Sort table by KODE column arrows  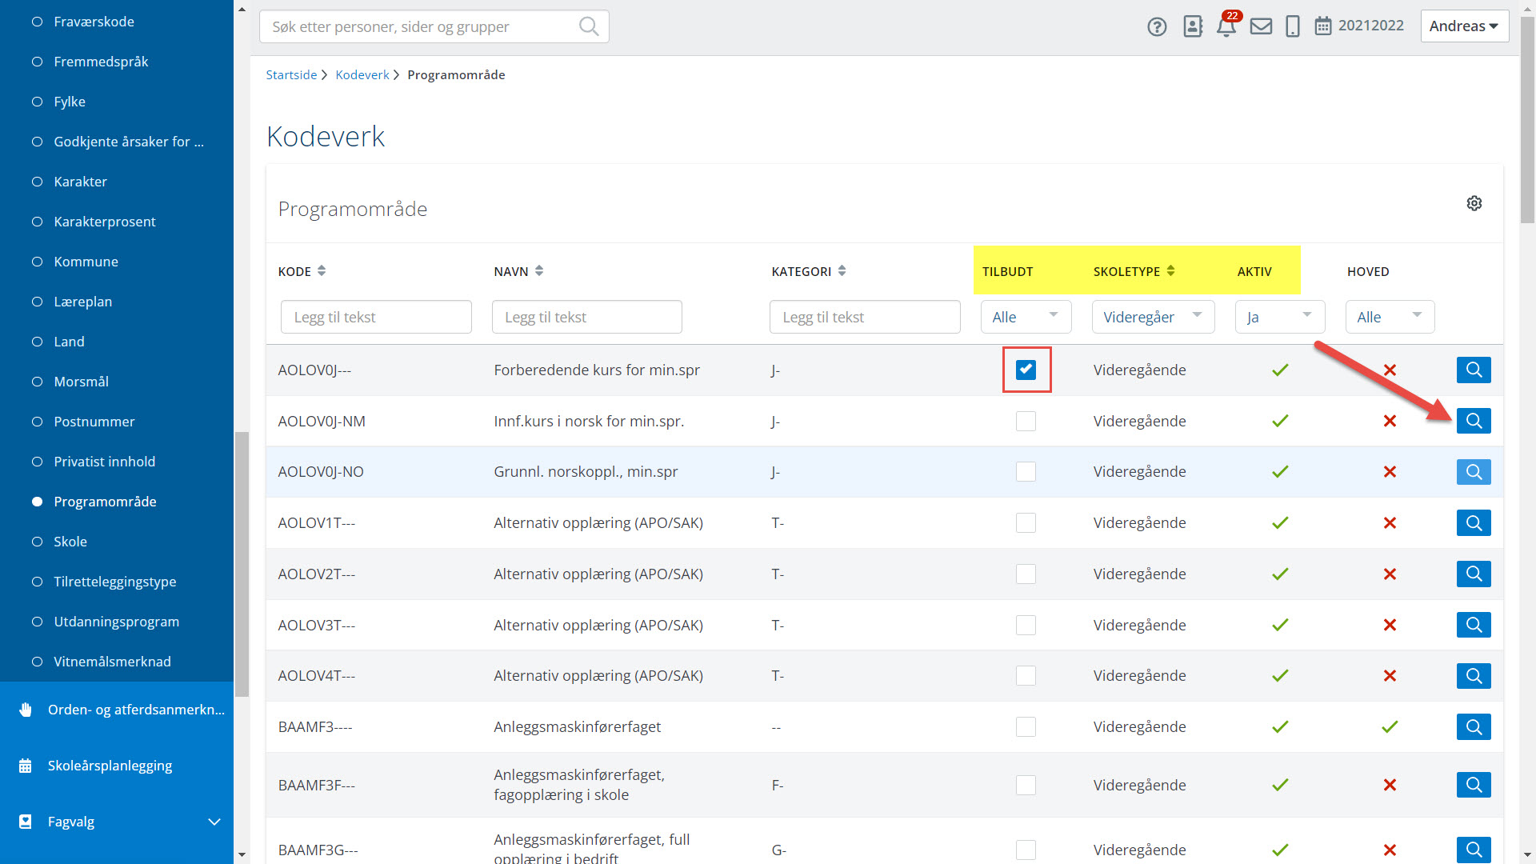tap(322, 271)
